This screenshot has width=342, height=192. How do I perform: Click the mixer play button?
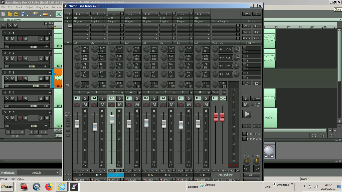point(247,114)
